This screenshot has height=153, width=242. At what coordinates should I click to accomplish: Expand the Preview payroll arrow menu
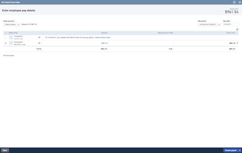[240, 150]
